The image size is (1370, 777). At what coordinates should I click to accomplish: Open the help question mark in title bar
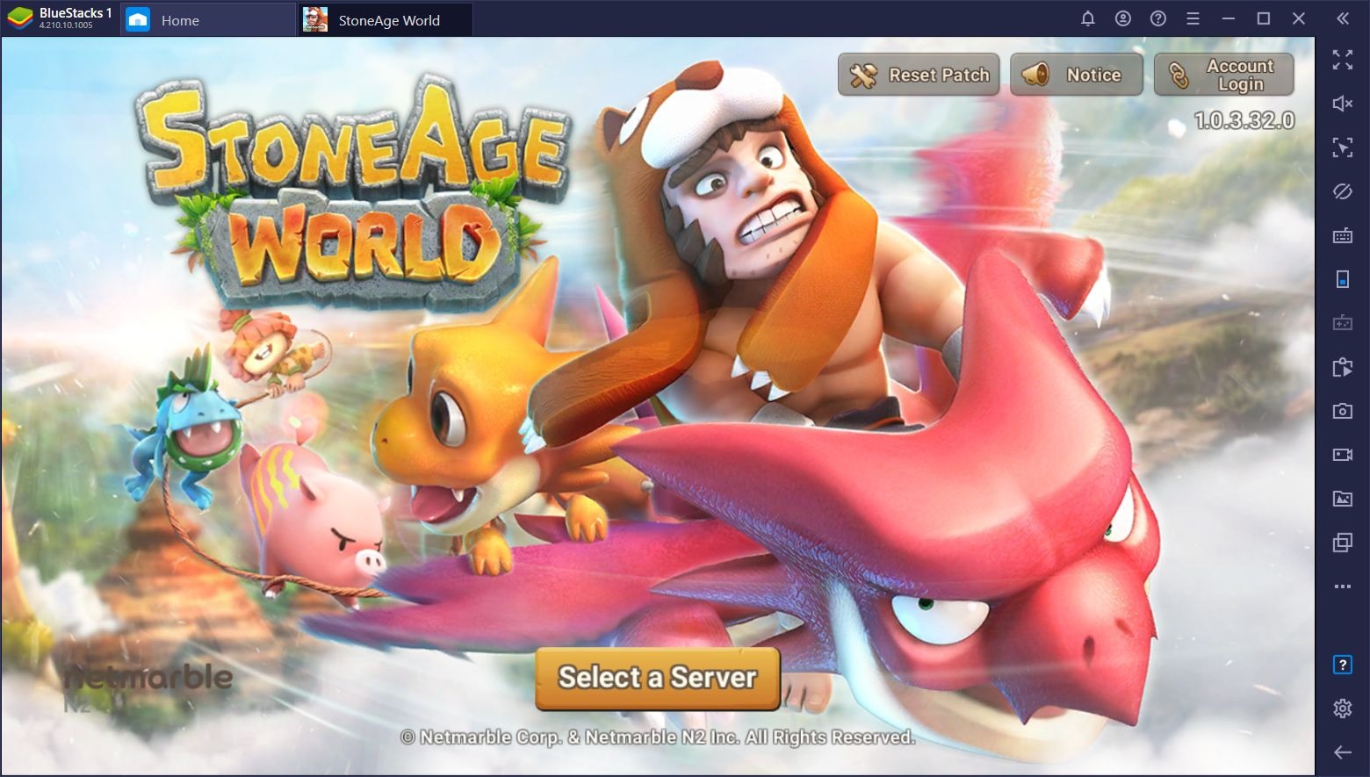1157,18
